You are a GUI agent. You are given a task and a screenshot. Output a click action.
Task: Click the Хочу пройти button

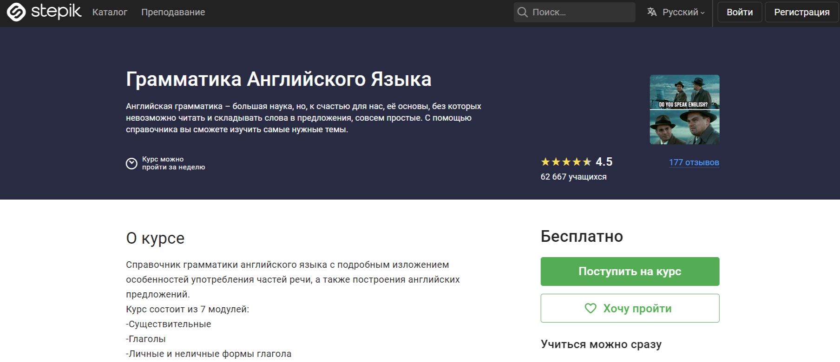click(630, 308)
